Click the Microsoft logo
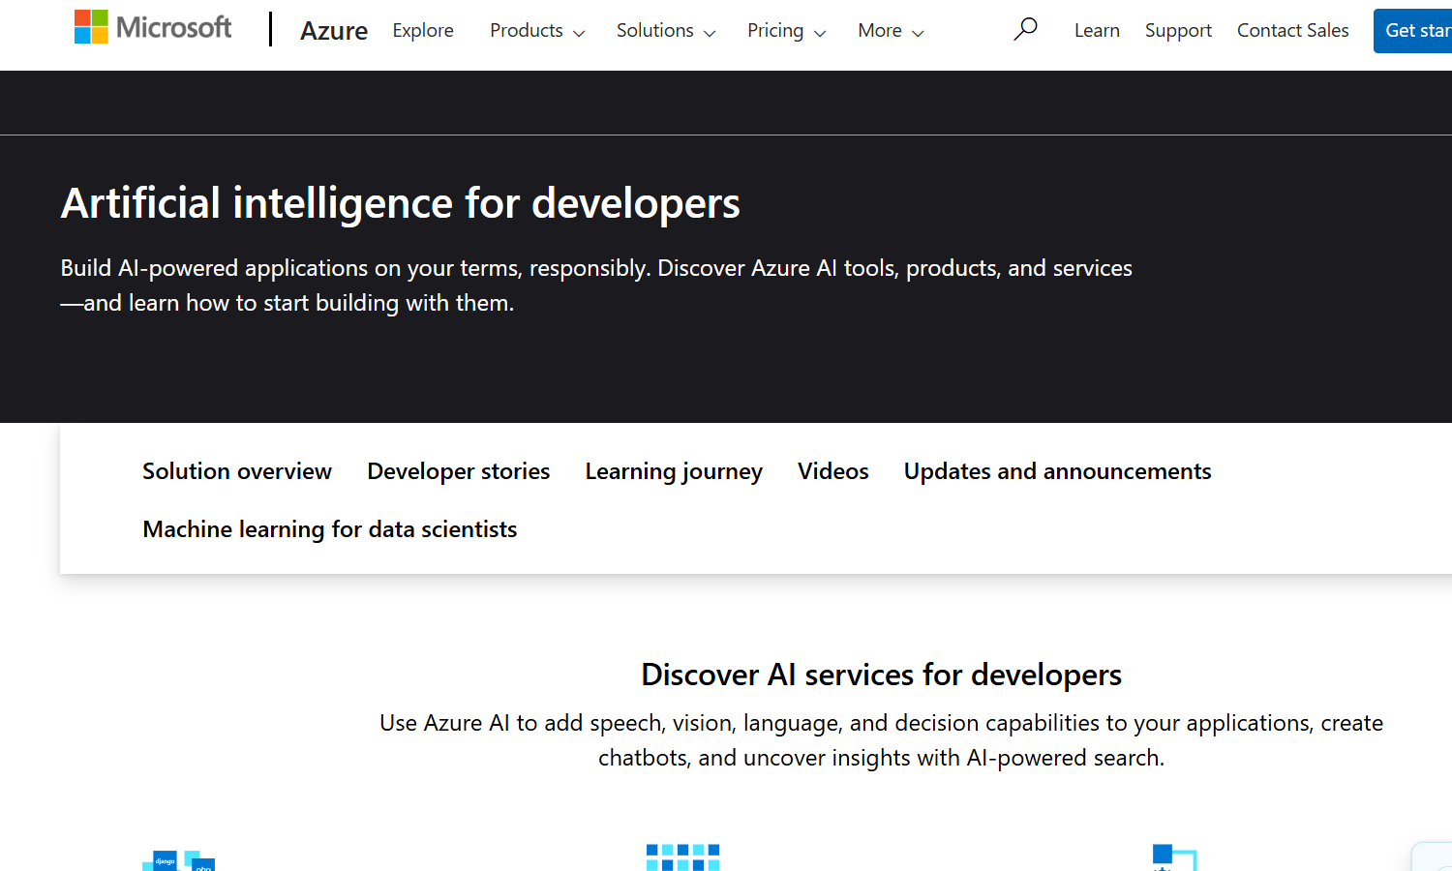1452x871 pixels. pos(153,27)
